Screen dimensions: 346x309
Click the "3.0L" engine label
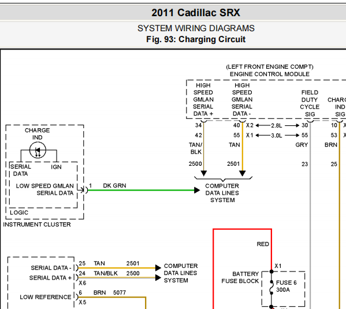coord(277,135)
